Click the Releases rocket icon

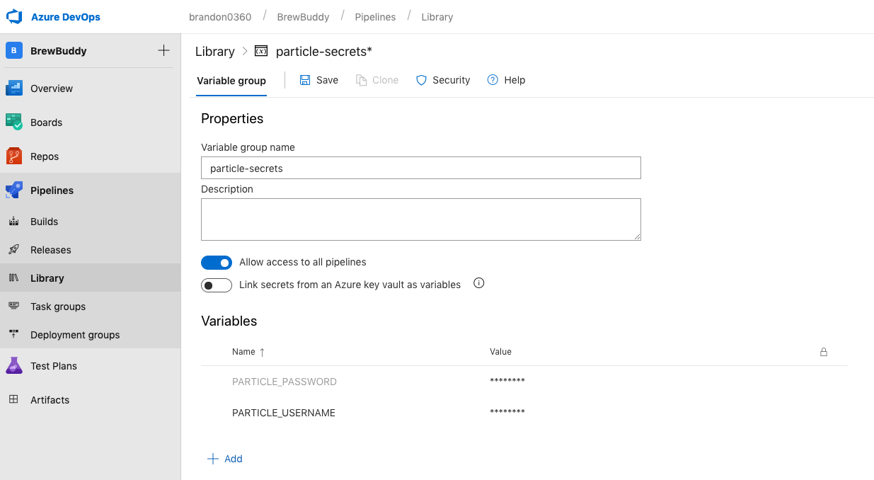pyautogui.click(x=13, y=250)
